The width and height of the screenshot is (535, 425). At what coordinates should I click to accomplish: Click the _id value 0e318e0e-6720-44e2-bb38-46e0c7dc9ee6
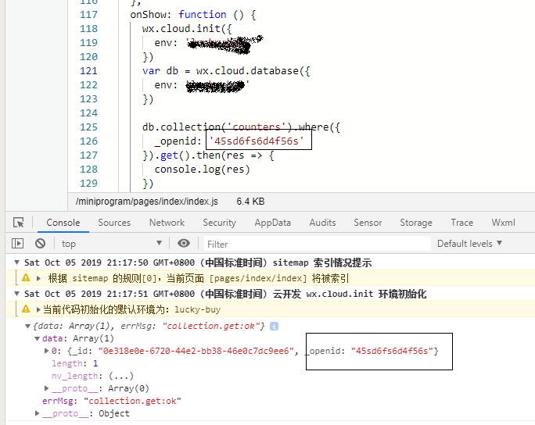[x=196, y=351]
